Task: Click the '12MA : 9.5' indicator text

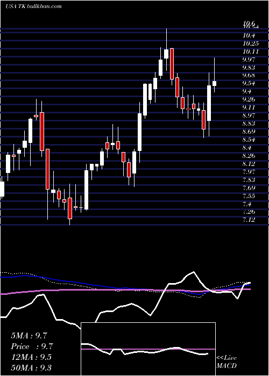Action: (31, 357)
